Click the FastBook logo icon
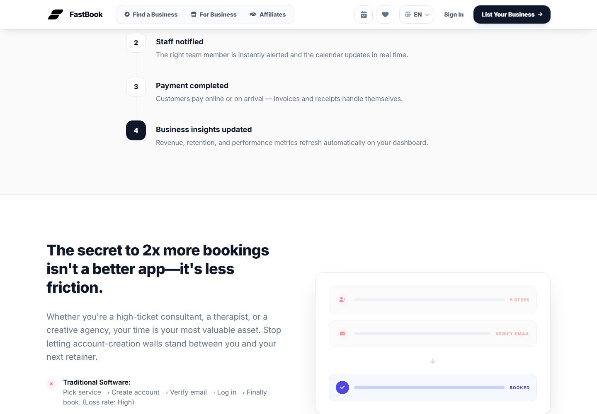This screenshot has height=414, width=597. 56,14
